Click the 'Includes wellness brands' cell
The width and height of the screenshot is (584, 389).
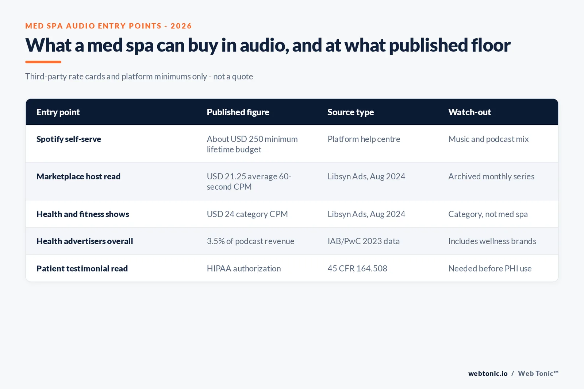[492, 241]
